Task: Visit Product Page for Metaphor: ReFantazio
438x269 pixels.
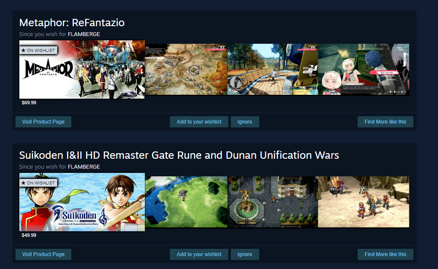Action: point(43,122)
